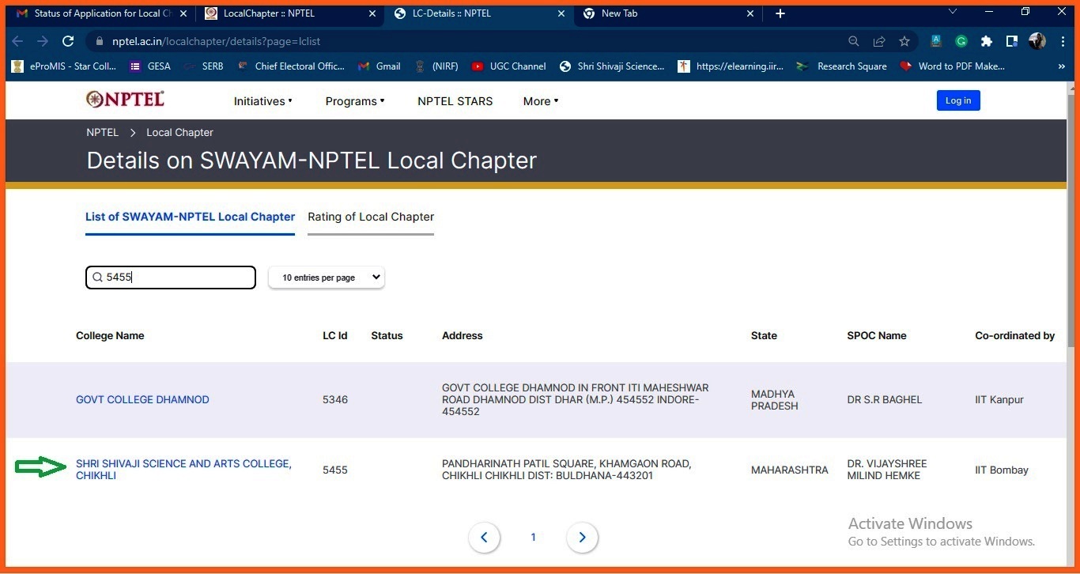
Task: Expand the Programs menu
Action: click(x=355, y=101)
